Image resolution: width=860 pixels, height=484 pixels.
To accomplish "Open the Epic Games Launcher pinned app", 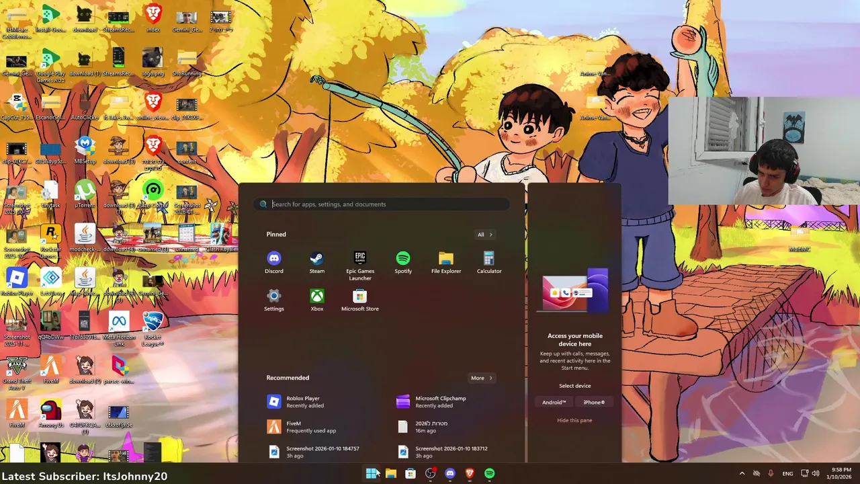I will [x=360, y=266].
